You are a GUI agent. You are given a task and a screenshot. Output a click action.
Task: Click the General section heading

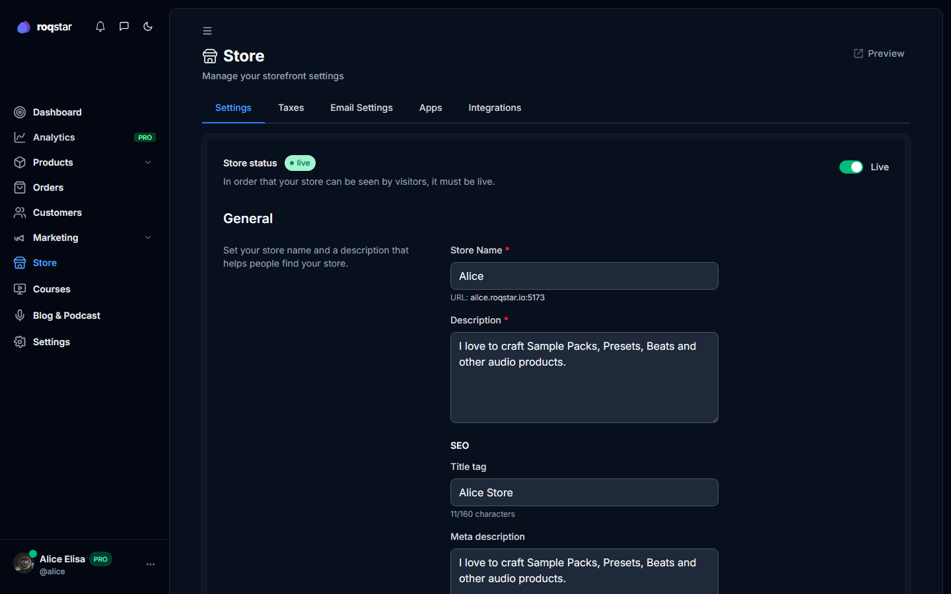point(248,218)
